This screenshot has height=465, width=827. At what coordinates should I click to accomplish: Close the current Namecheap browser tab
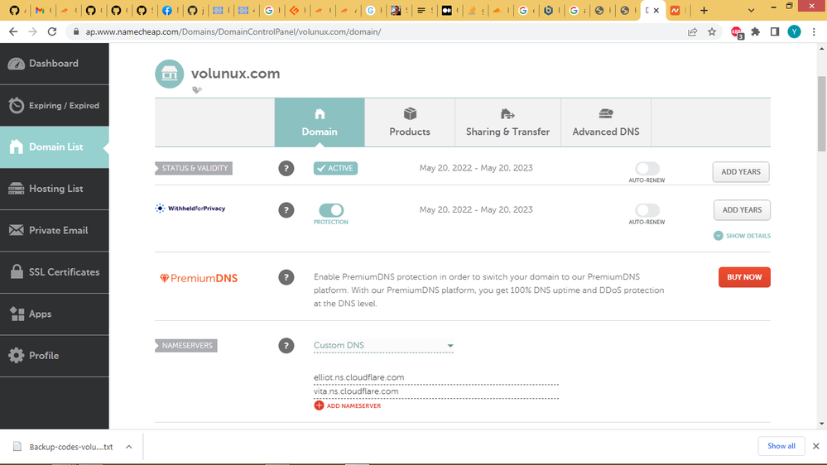point(656,10)
